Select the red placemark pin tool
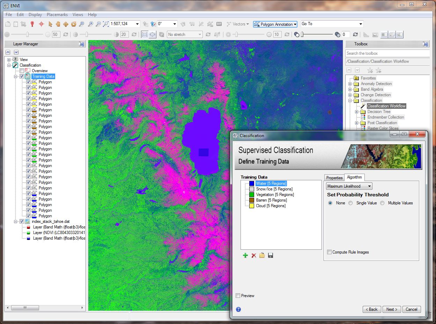Image resolution: width=436 pixels, height=324 pixels. pyautogui.click(x=32, y=24)
